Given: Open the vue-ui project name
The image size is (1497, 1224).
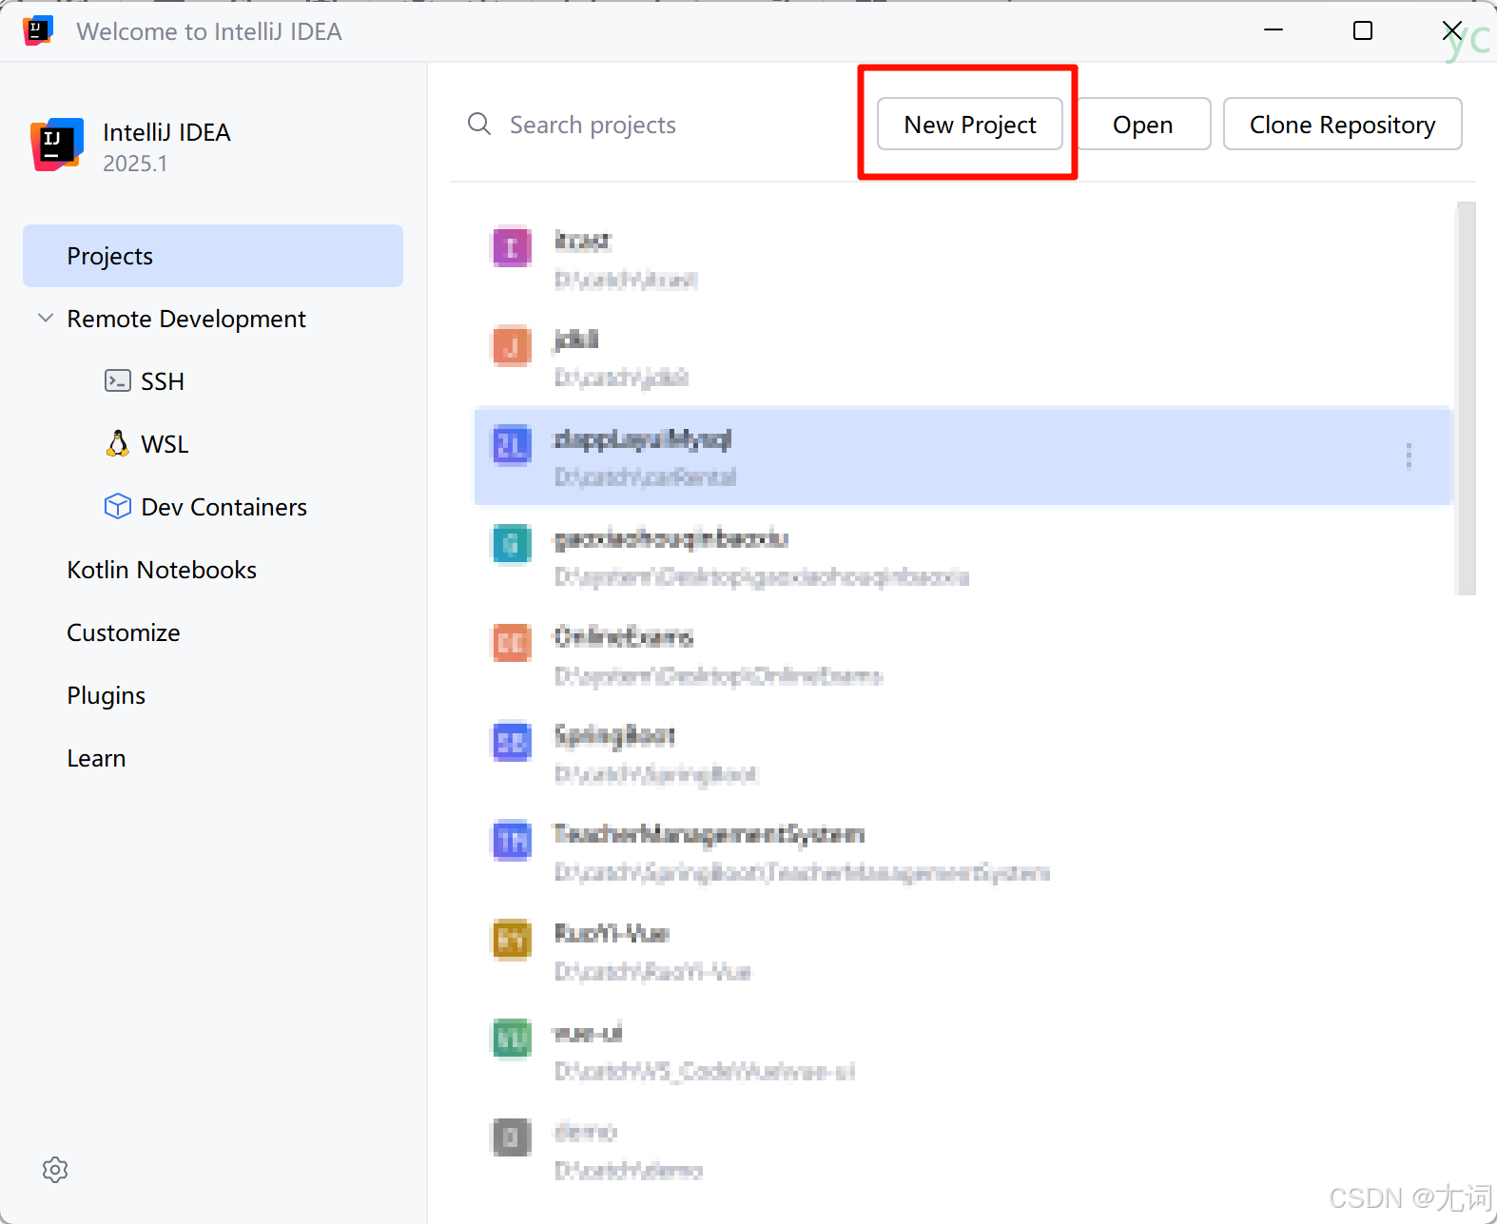Looking at the screenshot, I should [588, 1033].
